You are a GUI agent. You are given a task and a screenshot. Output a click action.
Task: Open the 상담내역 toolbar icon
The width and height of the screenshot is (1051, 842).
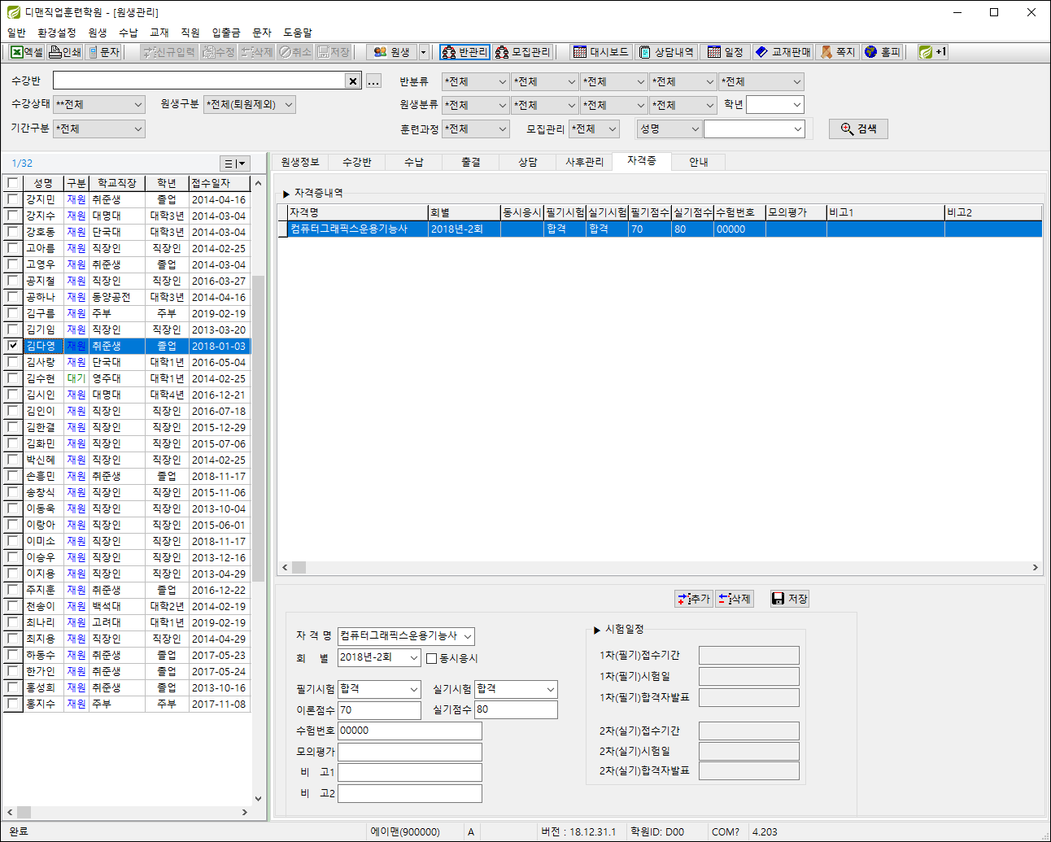point(665,52)
